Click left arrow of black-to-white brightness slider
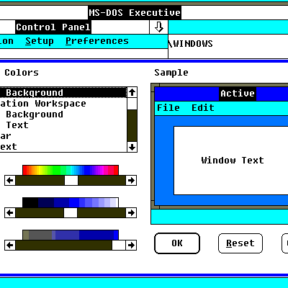The image size is (288, 288). pos(10,212)
